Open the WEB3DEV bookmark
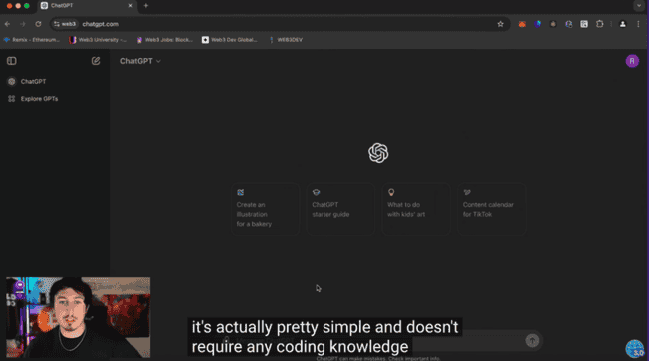649x361 pixels. 286,40
